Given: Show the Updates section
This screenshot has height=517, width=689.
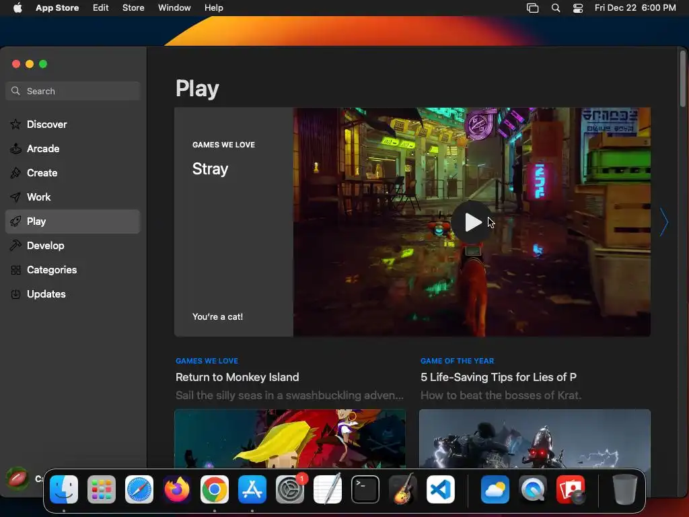Looking at the screenshot, I should pyautogui.click(x=73, y=294).
